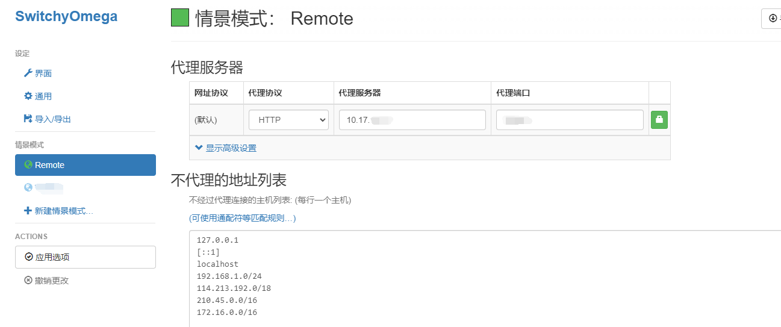Click the proxy port input field
The image size is (781, 327).
570,120
